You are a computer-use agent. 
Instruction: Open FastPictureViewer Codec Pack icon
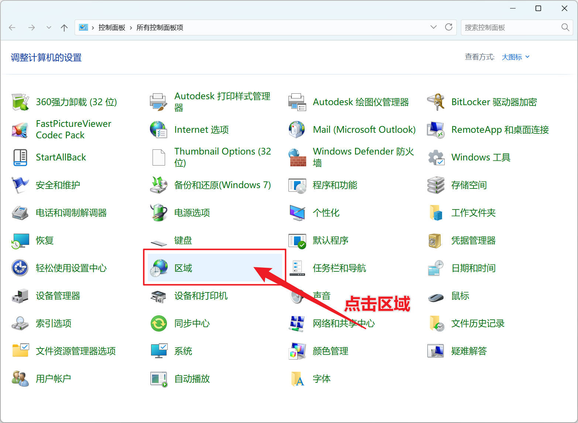(20, 130)
